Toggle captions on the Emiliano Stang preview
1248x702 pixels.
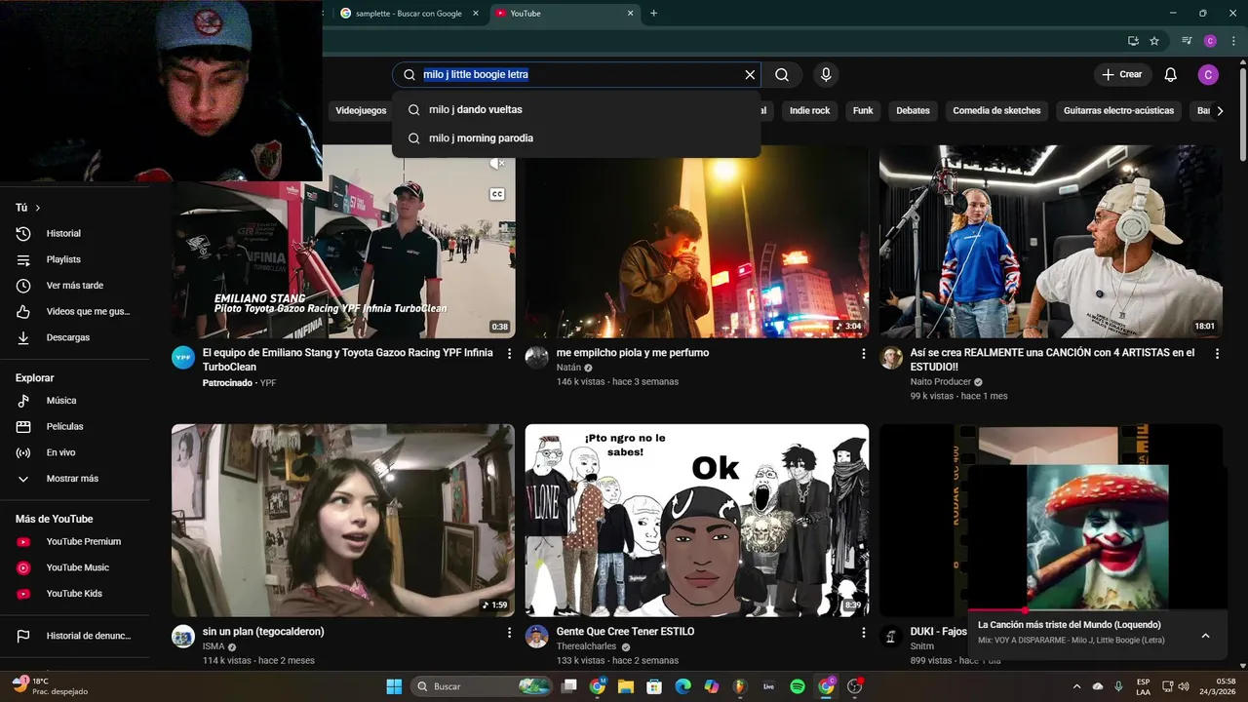[497, 194]
